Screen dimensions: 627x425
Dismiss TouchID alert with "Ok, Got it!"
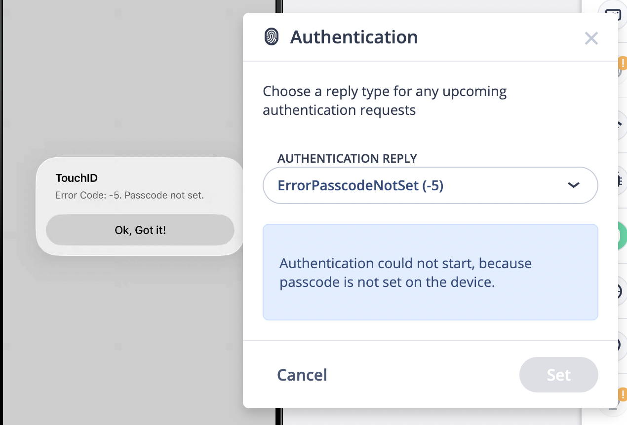[140, 230]
